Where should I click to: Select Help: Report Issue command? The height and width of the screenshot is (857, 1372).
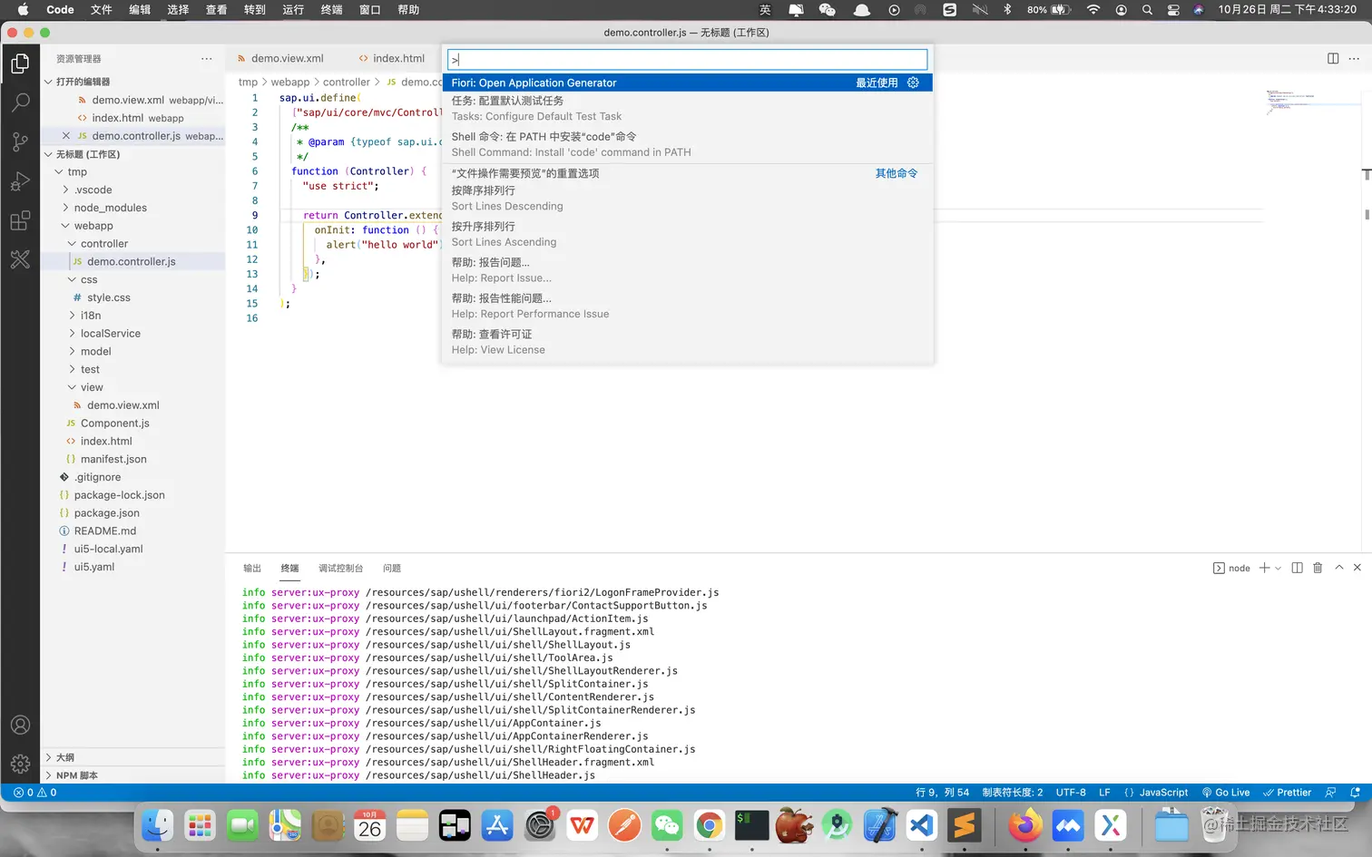pos(688,270)
